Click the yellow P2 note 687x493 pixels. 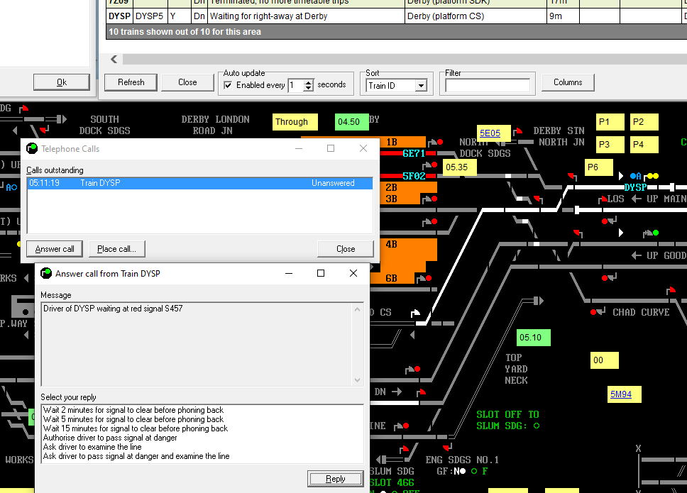pyautogui.click(x=644, y=122)
